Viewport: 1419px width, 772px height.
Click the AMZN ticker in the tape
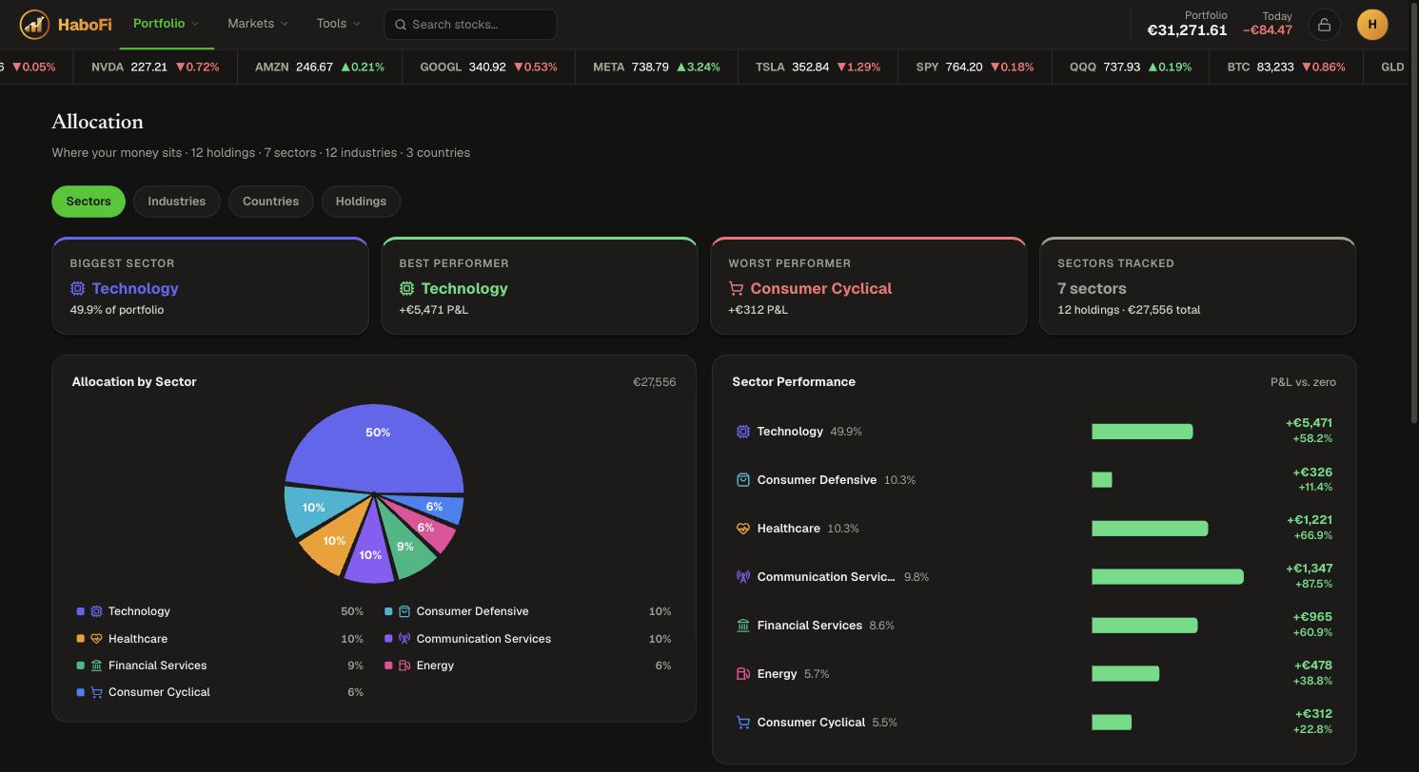[x=320, y=68]
